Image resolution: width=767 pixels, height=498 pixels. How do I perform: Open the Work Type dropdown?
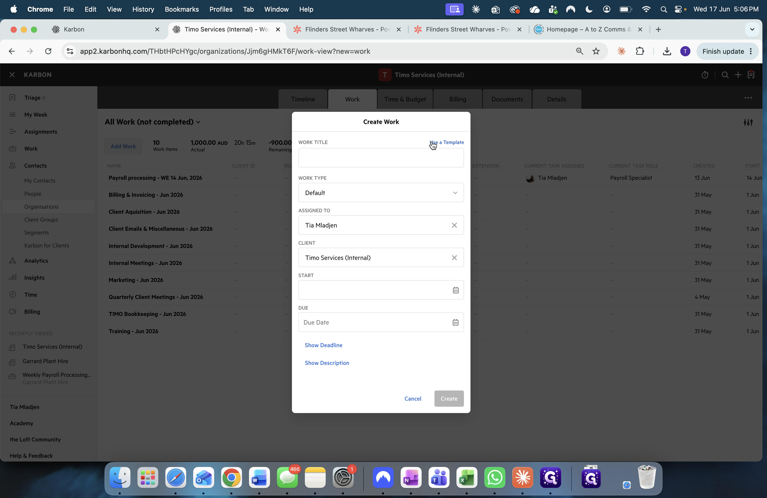(x=381, y=193)
